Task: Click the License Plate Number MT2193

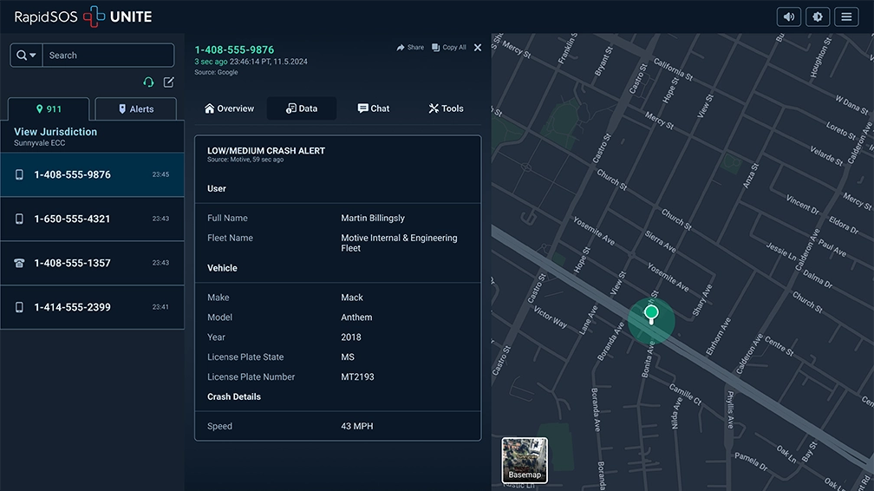Action: (358, 376)
